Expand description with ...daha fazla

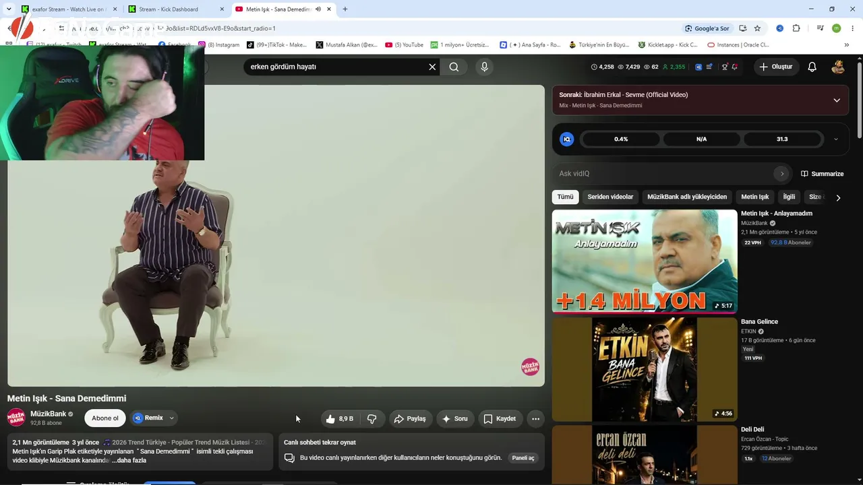[x=129, y=461]
